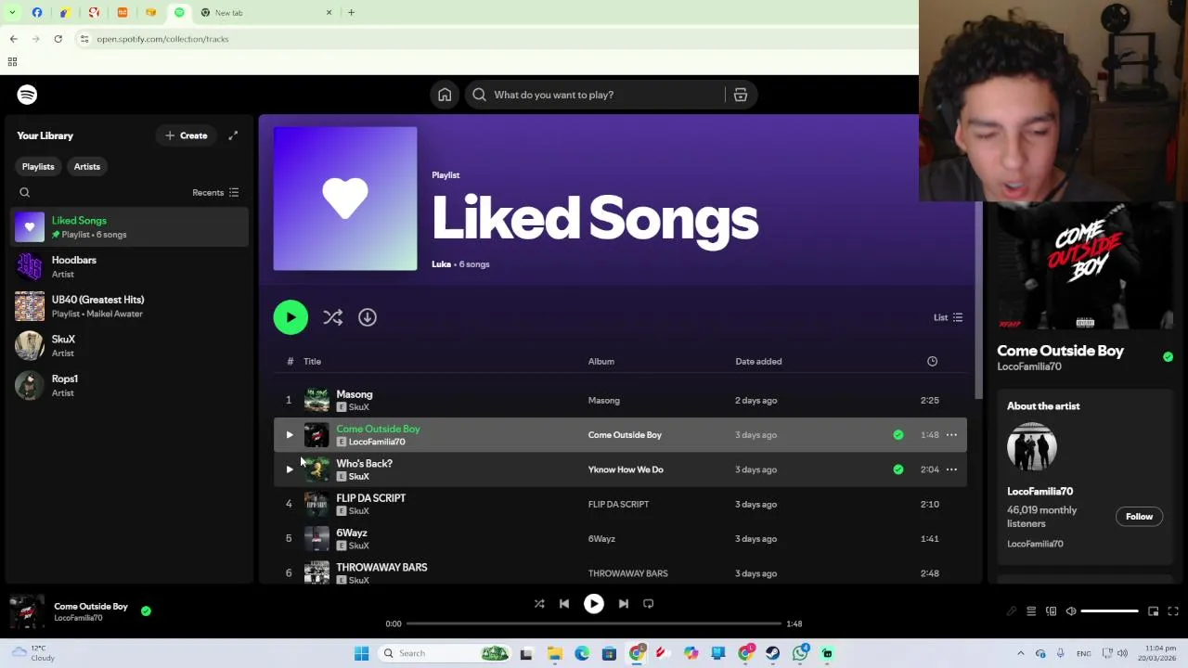This screenshot has width=1188, height=668.
Task: Open Connect to a device icon
Action: click(1051, 611)
